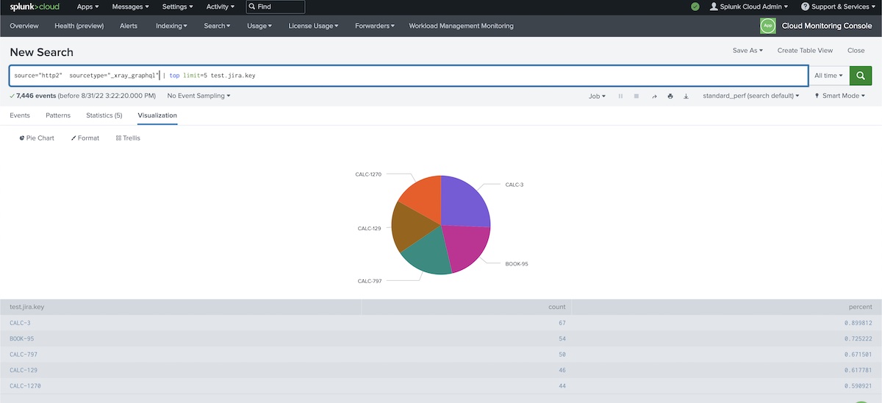Open the Trellis layout options
882x403 pixels.
128,138
